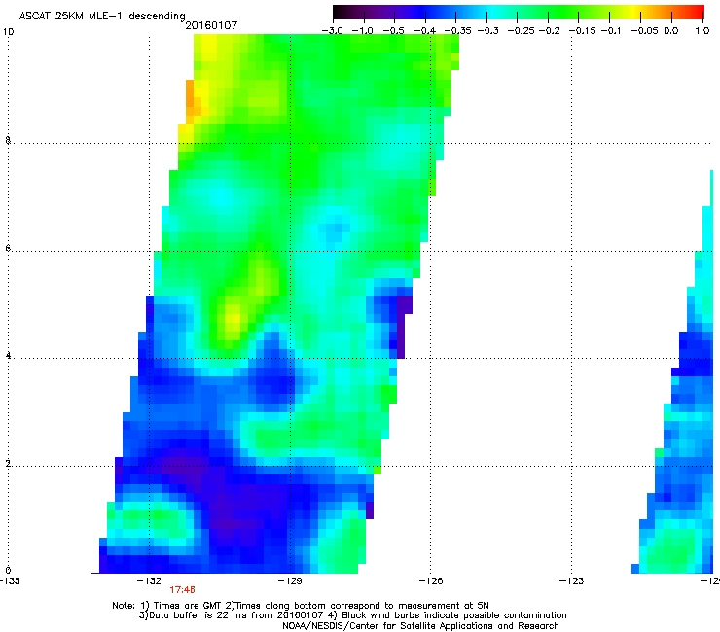This screenshot has height=632, width=720.
Task: Click colorbar label 0.0
Action: [x=671, y=31]
